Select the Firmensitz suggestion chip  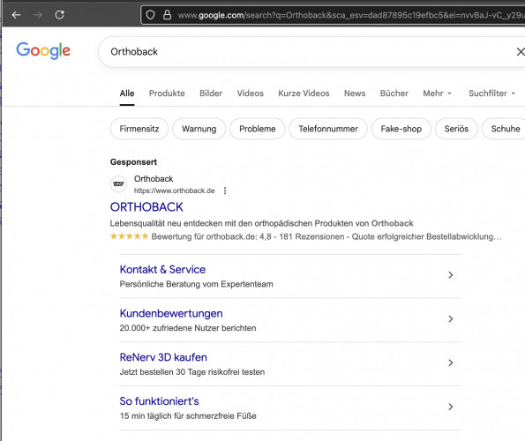[139, 129]
